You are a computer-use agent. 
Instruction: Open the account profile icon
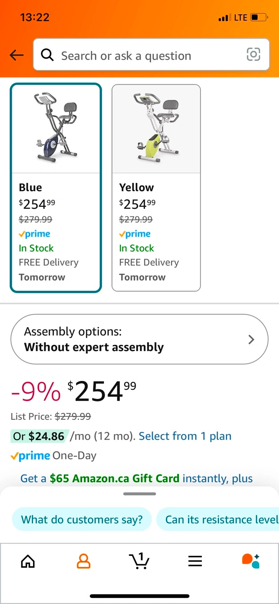click(83, 560)
